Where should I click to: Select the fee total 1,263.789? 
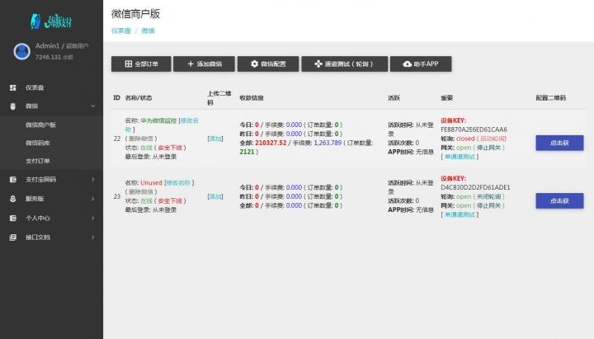click(328, 143)
